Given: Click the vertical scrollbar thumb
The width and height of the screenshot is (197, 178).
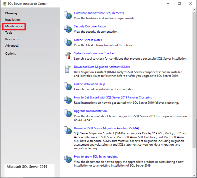Looking at the screenshot, I should (x=194, y=80).
